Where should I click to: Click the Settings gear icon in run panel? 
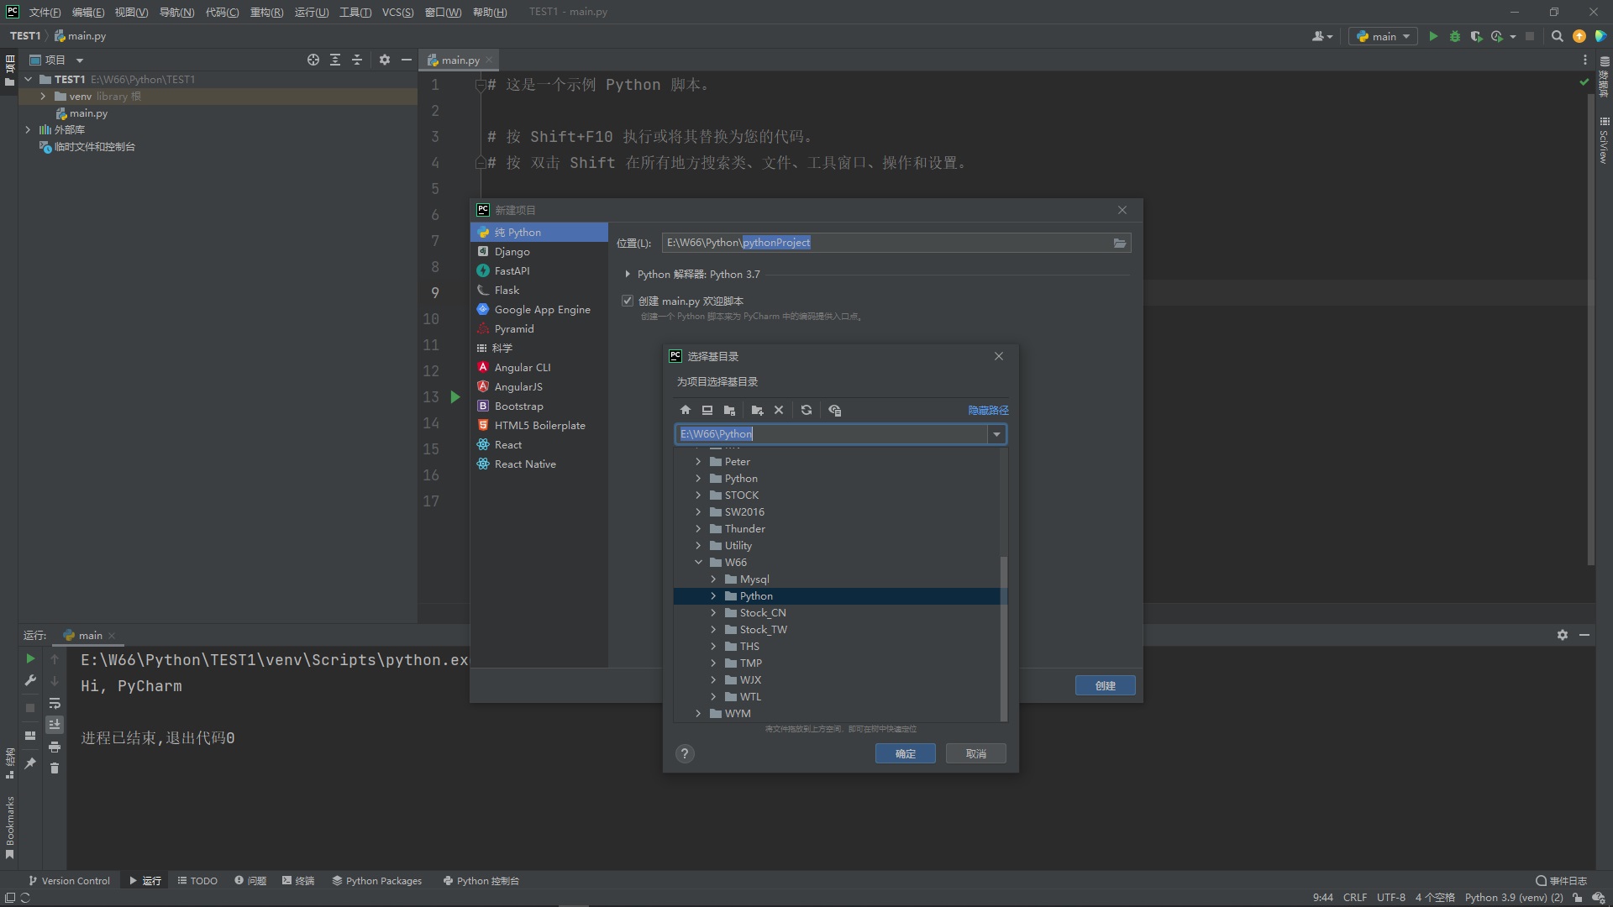click(1563, 635)
